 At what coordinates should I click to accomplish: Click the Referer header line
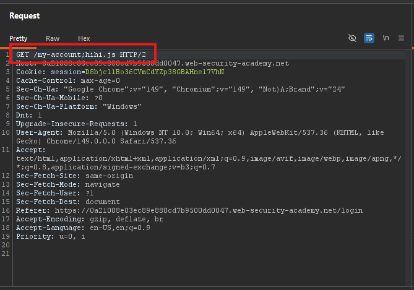(189, 211)
